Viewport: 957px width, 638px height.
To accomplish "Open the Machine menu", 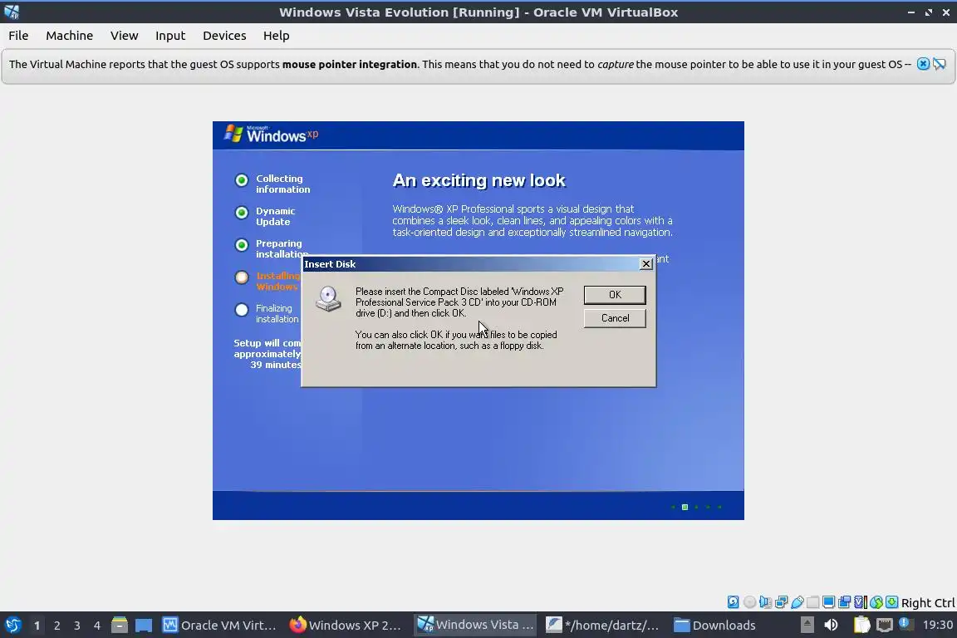I will pos(70,36).
